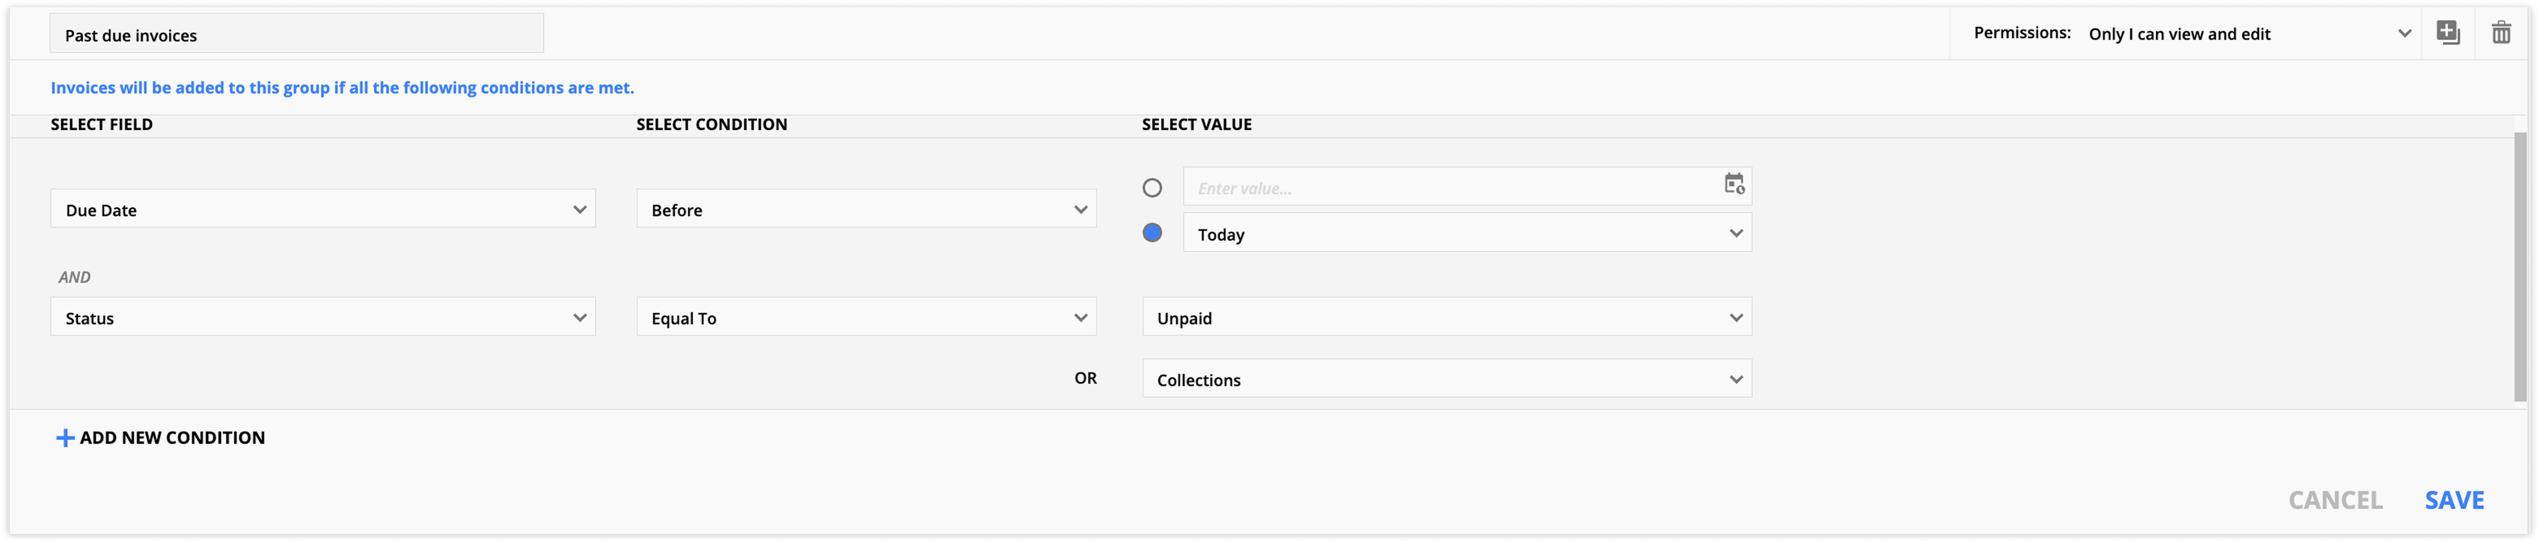Click the duplicate group icon

tap(2448, 33)
